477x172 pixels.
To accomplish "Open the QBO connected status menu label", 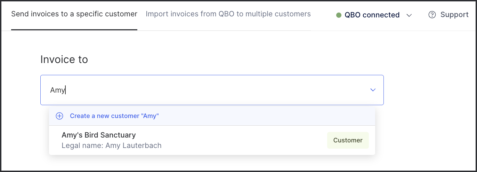I will point(372,15).
